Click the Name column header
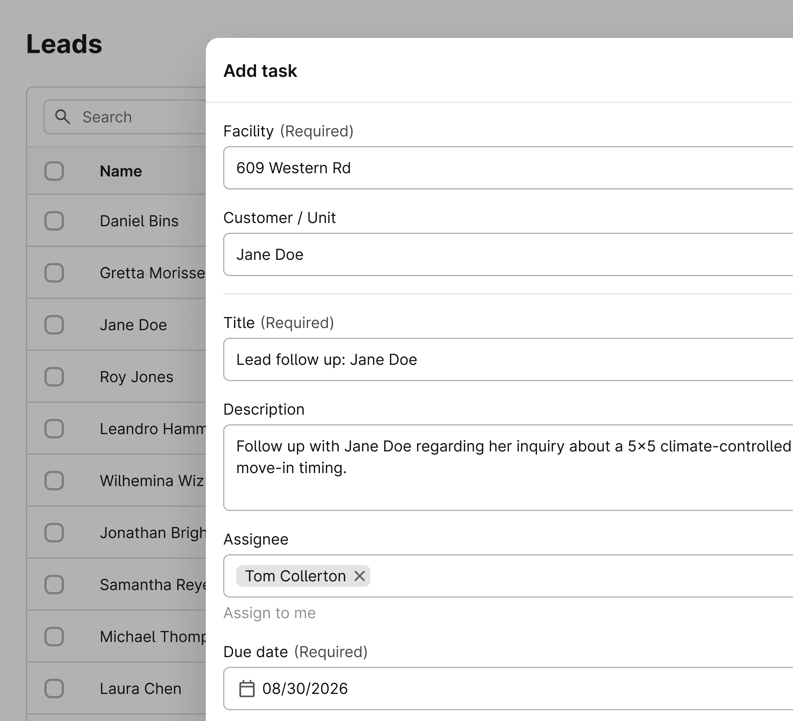 coord(121,171)
